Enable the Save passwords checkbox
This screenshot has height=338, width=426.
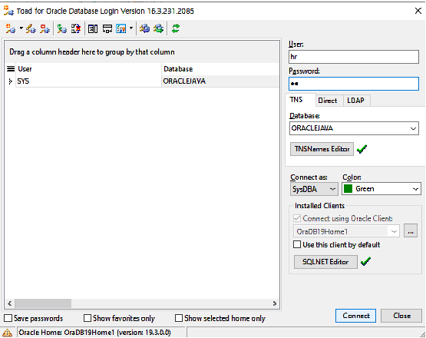[8, 318]
